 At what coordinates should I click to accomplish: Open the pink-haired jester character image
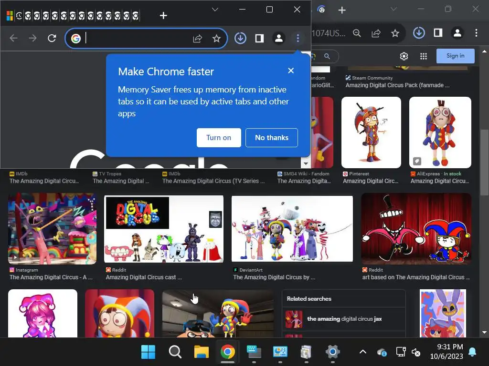tap(43, 313)
